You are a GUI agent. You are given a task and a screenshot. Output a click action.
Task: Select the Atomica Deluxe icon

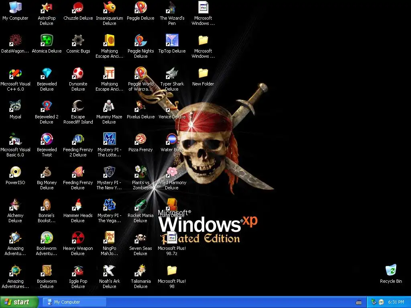pyautogui.click(x=47, y=41)
